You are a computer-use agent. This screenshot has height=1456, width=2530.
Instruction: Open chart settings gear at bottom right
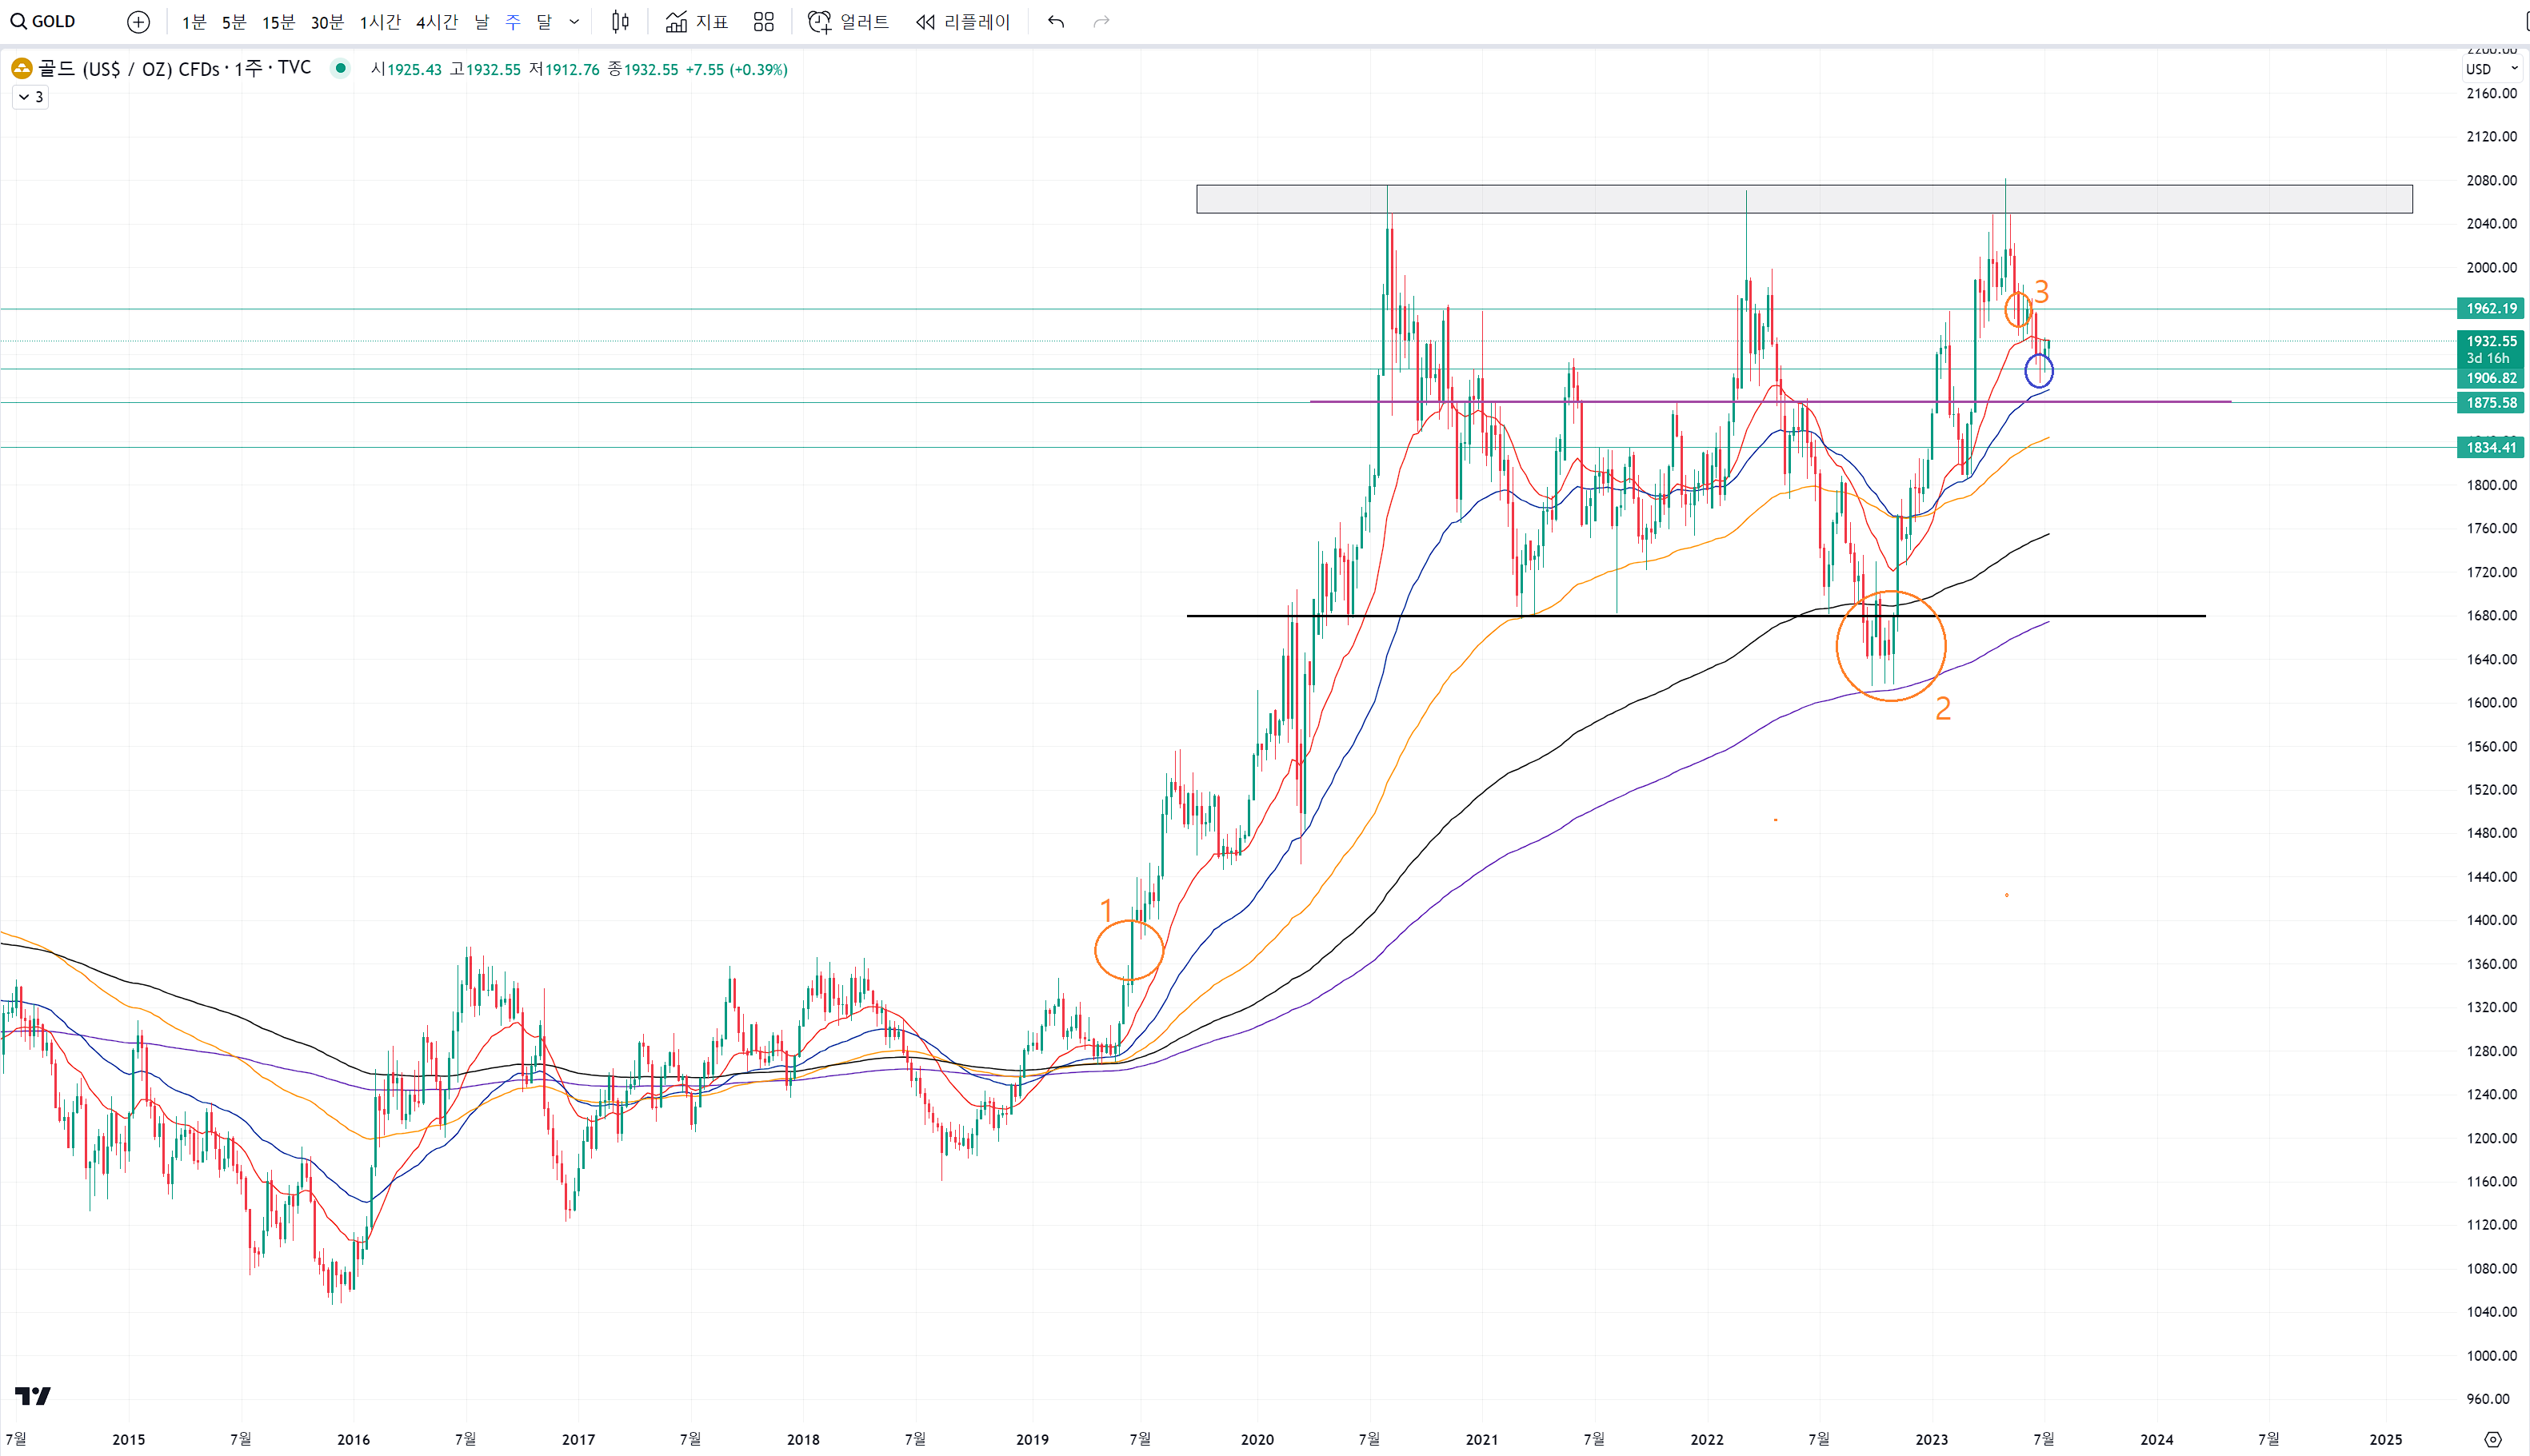coord(2492,1439)
